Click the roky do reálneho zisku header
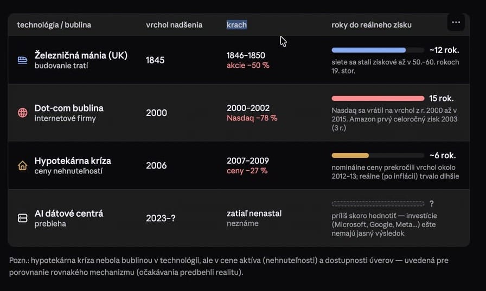This screenshot has width=486, height=291. click(x=372, y=25)
